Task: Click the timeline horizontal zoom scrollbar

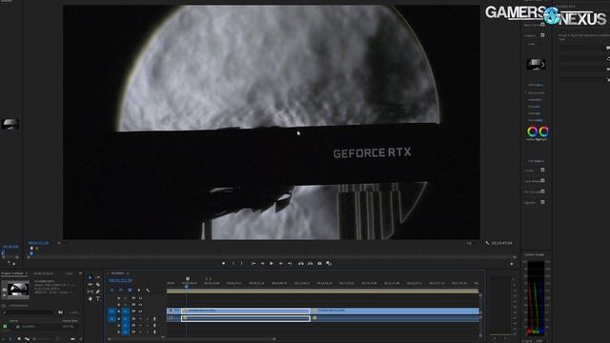Action: [x=193, y=339]
